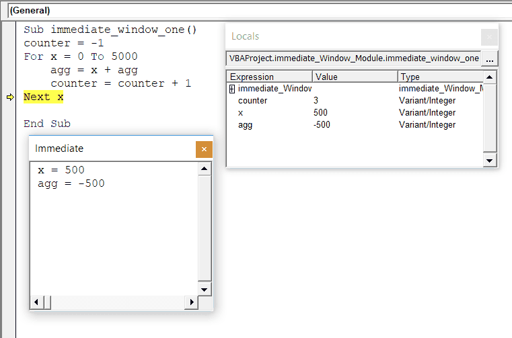Click the Variant/Integer type of counter
The height and width of the screenshot is (338, 512).
pos(427,101)
